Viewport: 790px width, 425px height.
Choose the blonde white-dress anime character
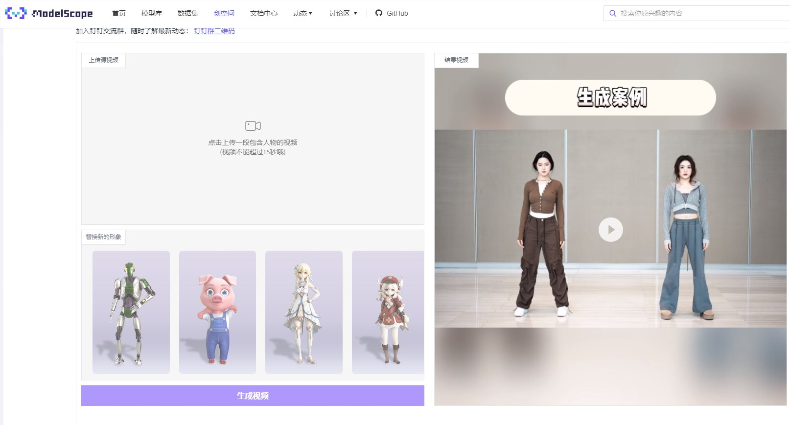tap(303, 312)
